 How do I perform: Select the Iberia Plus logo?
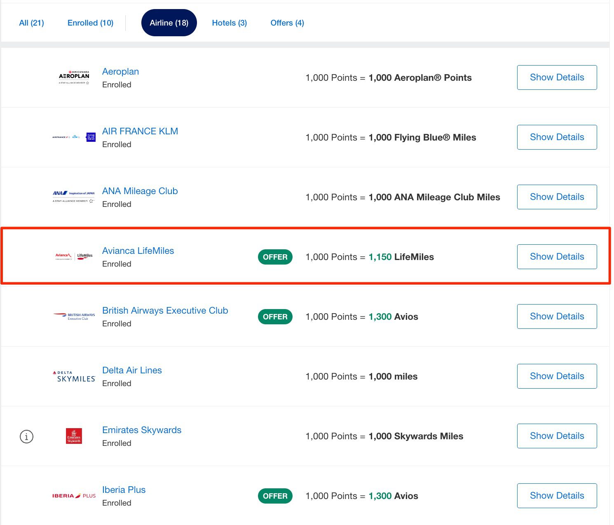(x=74, y=496)
